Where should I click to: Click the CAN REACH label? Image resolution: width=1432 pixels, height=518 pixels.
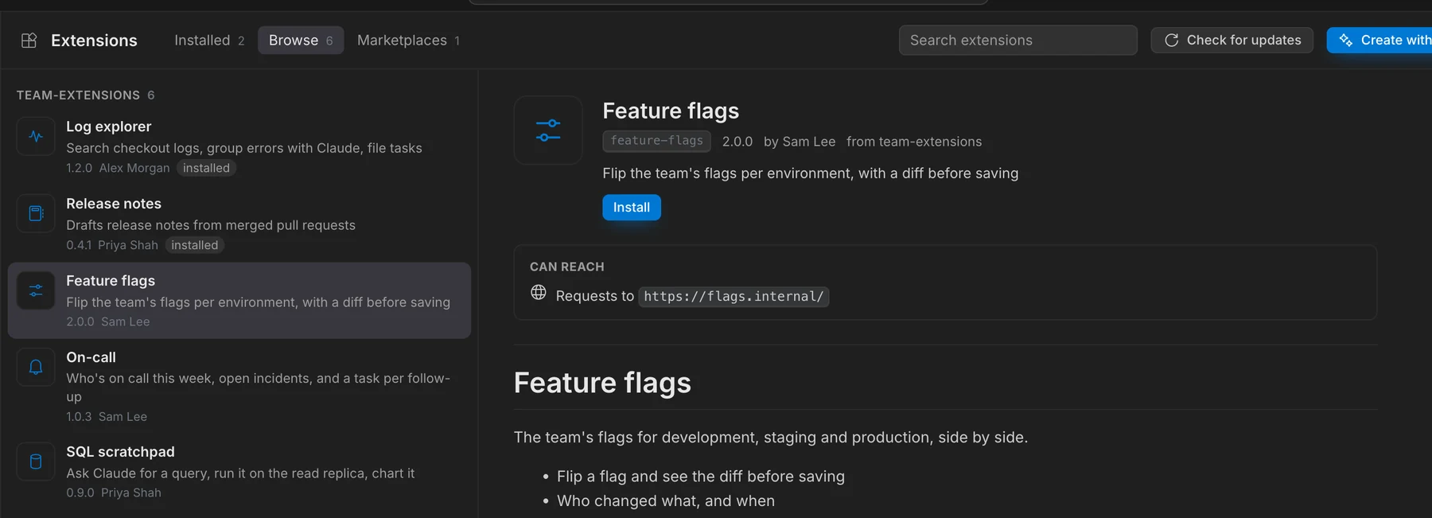567,267
